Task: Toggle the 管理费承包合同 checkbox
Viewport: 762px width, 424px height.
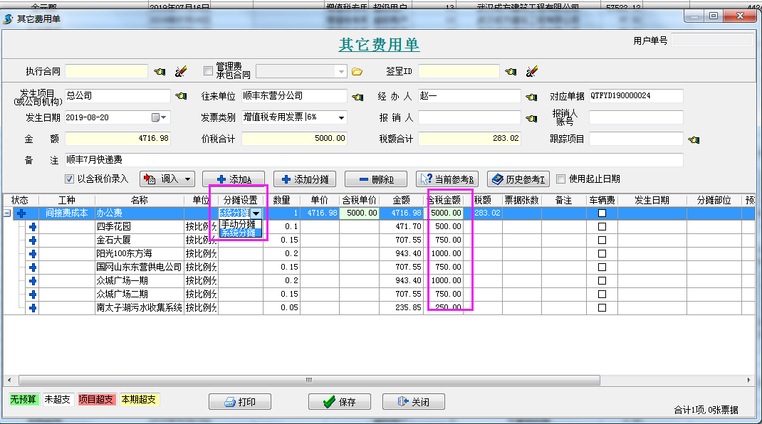Action: point(208,71)
